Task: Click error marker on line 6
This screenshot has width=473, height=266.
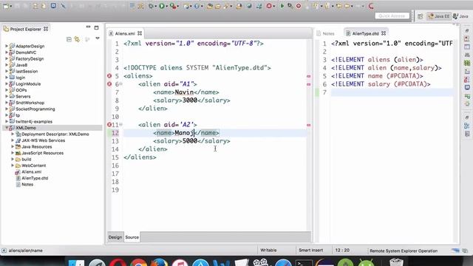Action: [109, 83]
